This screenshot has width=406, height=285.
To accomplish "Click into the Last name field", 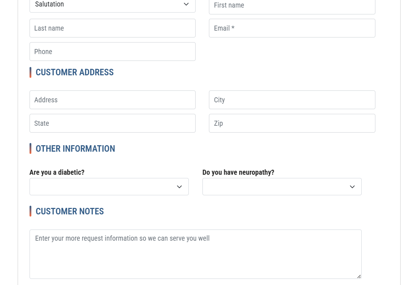I will tap(112, 28).
